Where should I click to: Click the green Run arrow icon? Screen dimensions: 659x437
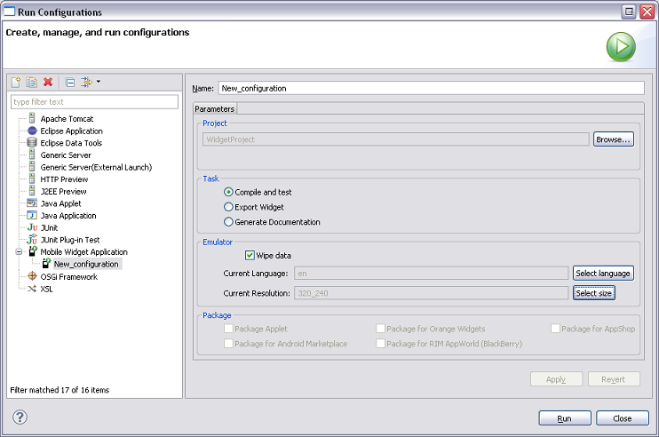[x=621, y=47]
